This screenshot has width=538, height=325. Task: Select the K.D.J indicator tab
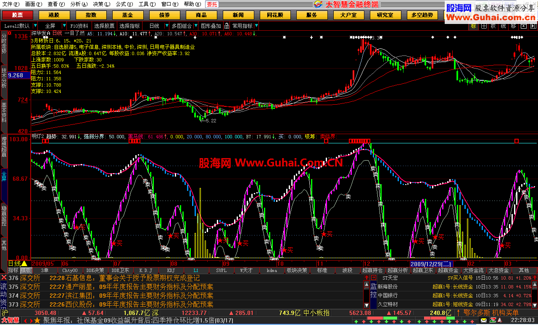(145, 270)
